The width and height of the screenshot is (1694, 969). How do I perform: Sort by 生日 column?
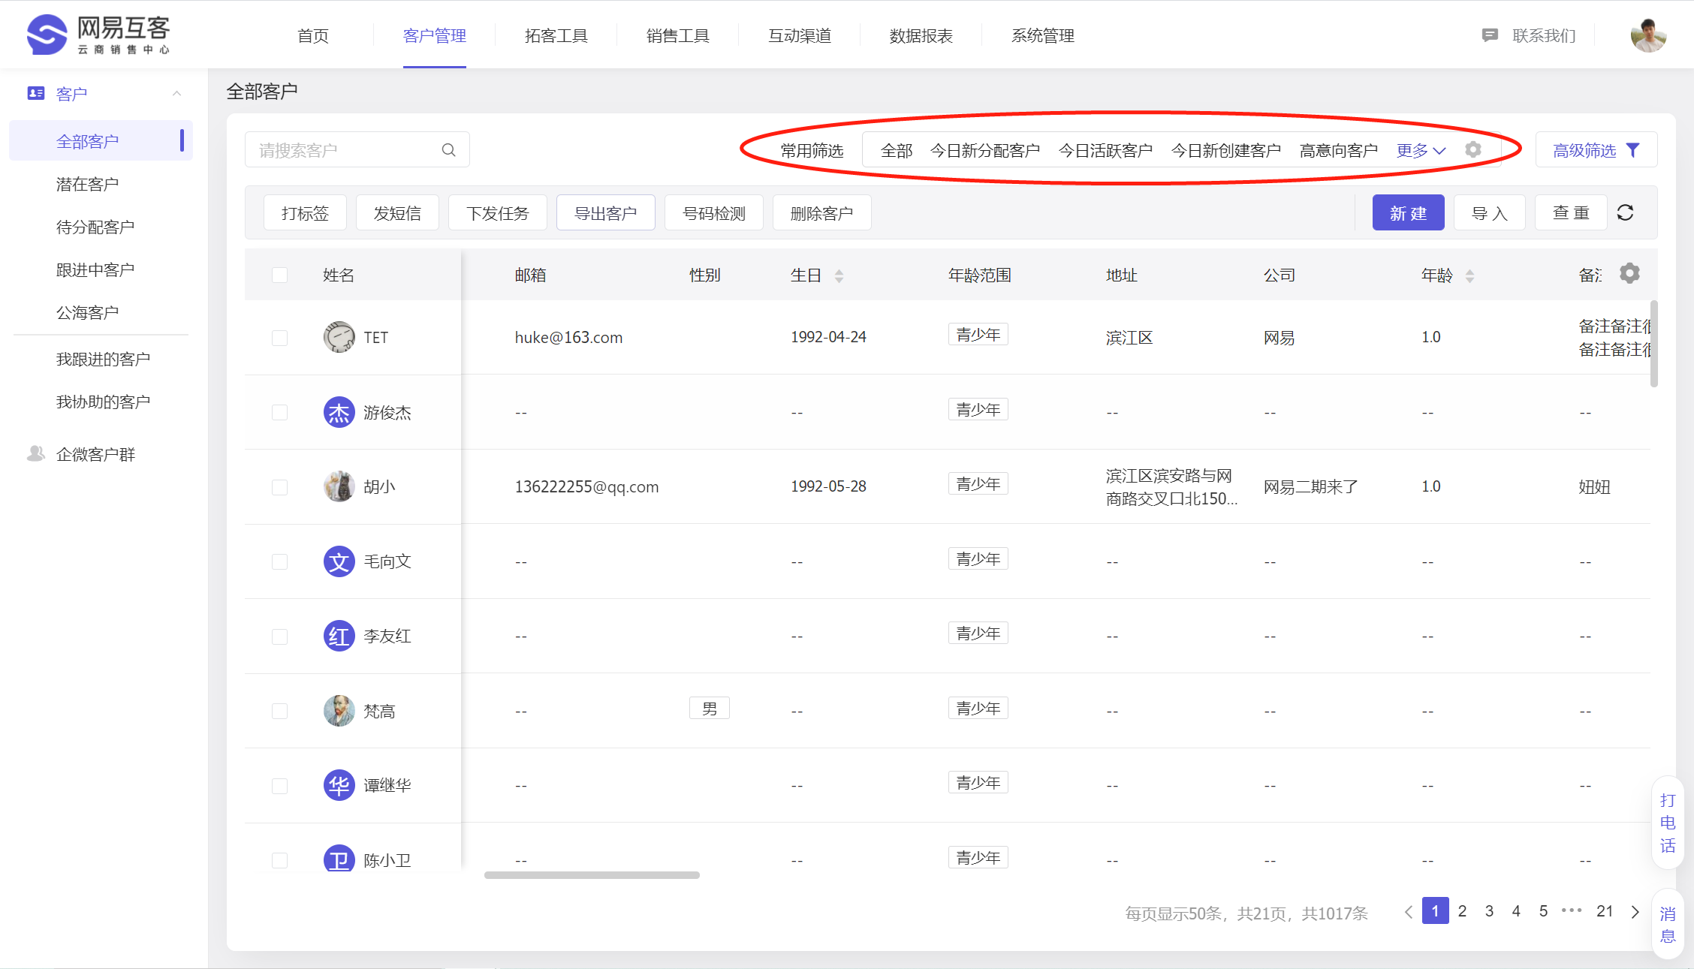839,275
